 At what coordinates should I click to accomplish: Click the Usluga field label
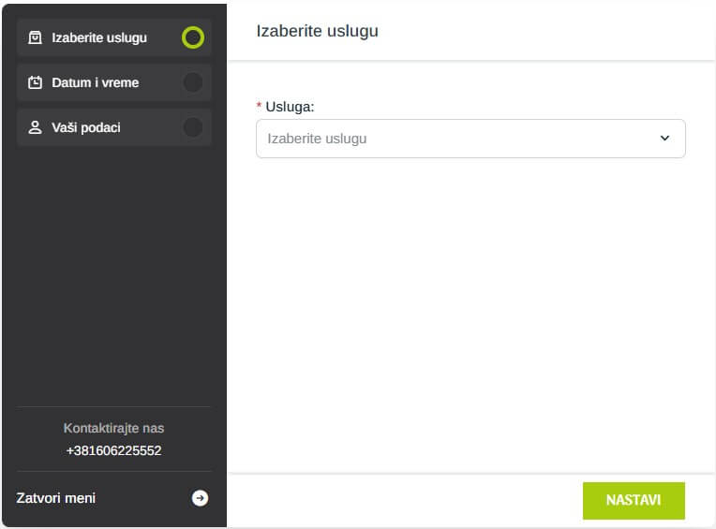(x=290, y=107)
